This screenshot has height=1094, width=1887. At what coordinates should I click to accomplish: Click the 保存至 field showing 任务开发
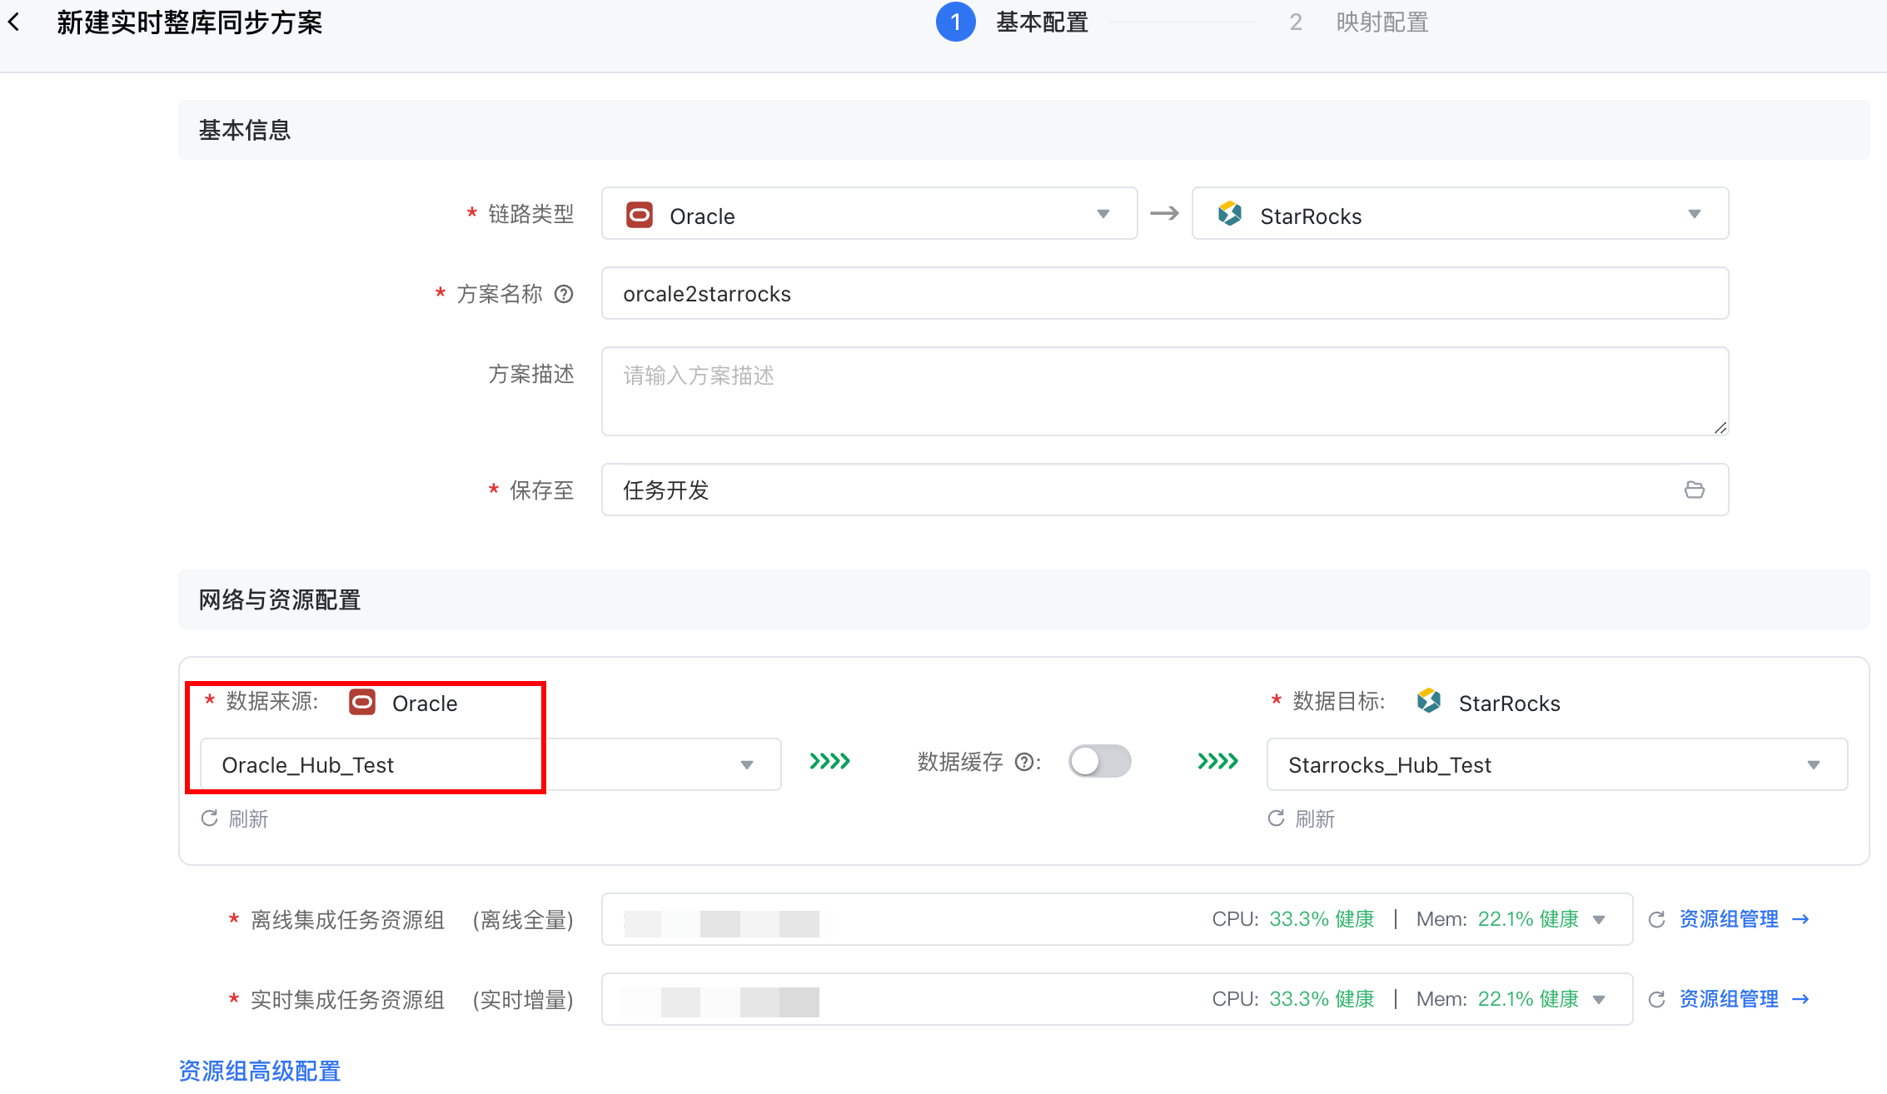(1165, 490)
